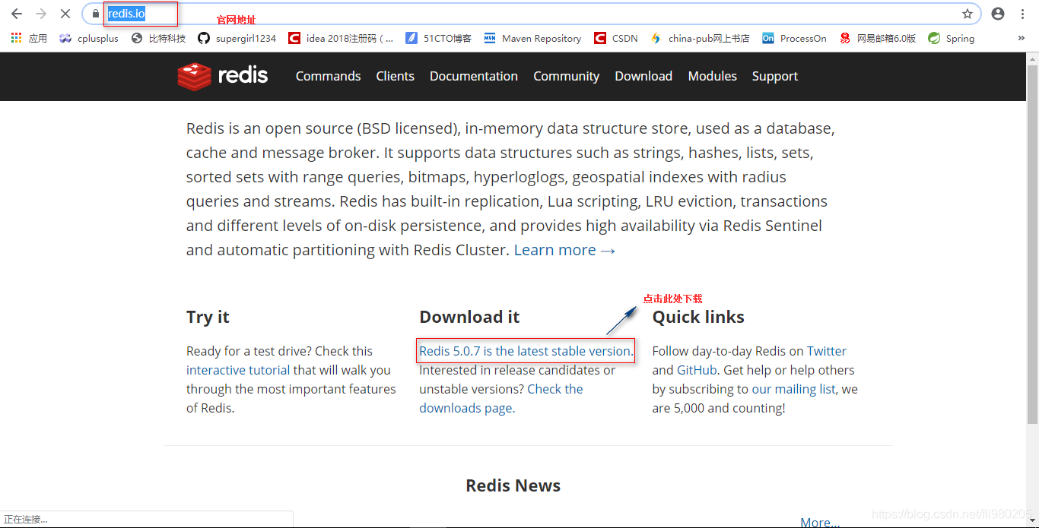
Task: Open the cplusplus bookmark
Action: tap(89, 38)
